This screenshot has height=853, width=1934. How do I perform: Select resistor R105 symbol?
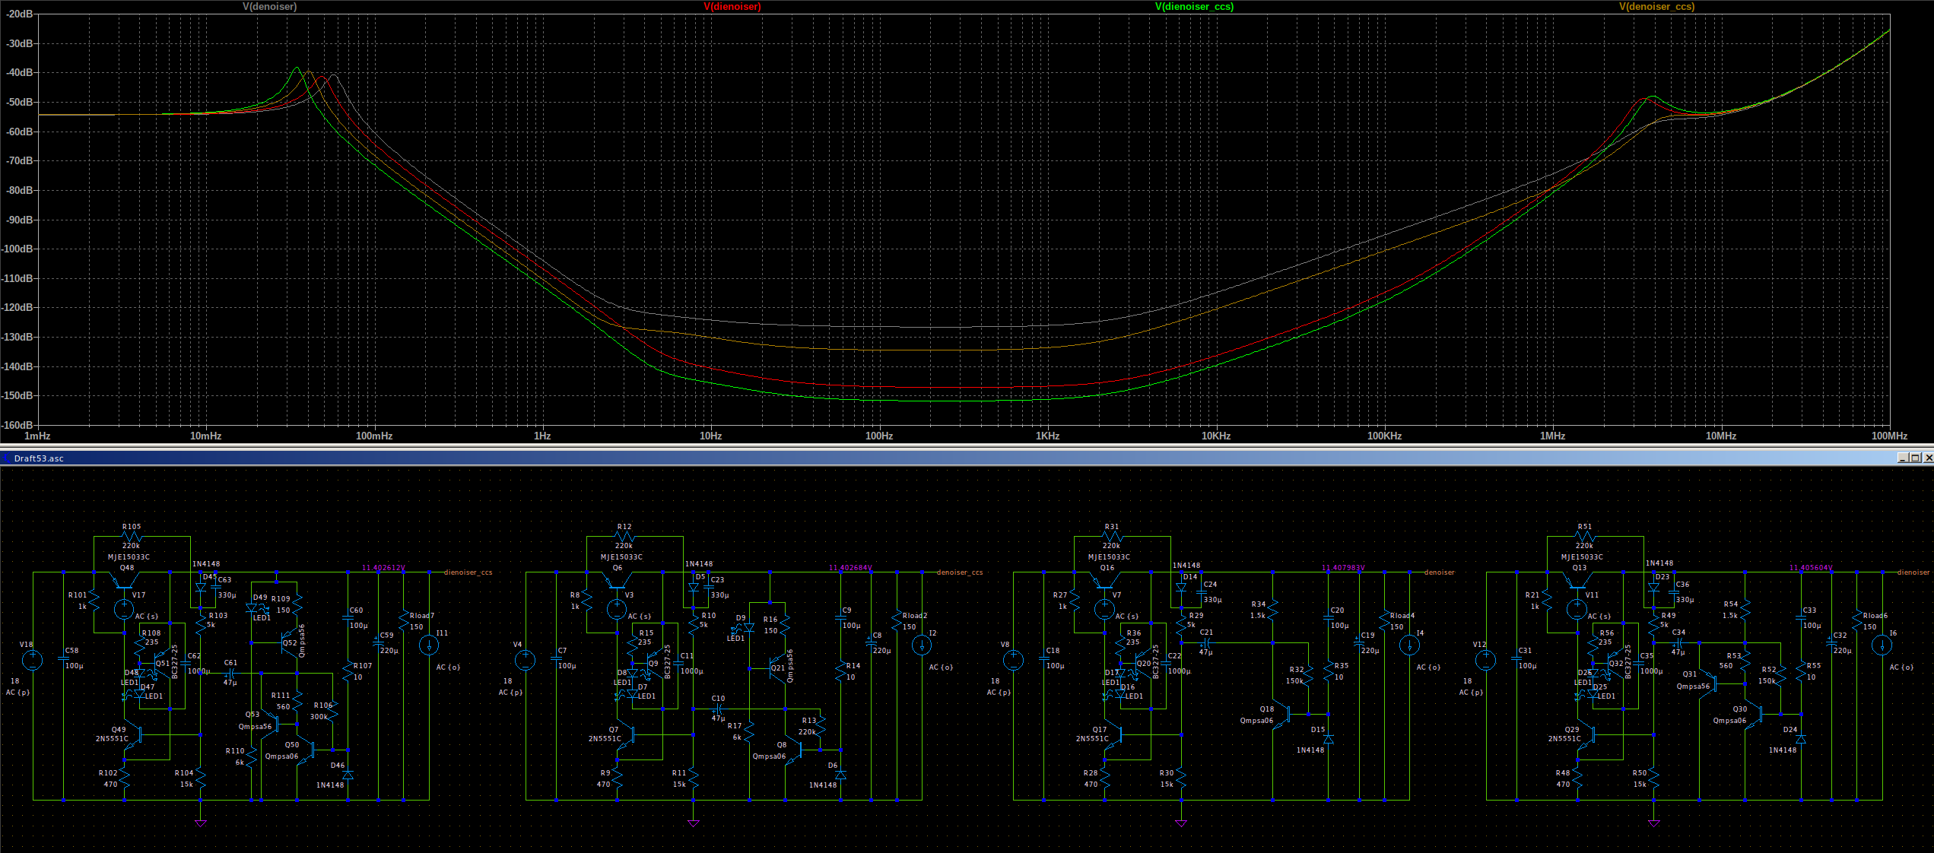click(131, 536)
